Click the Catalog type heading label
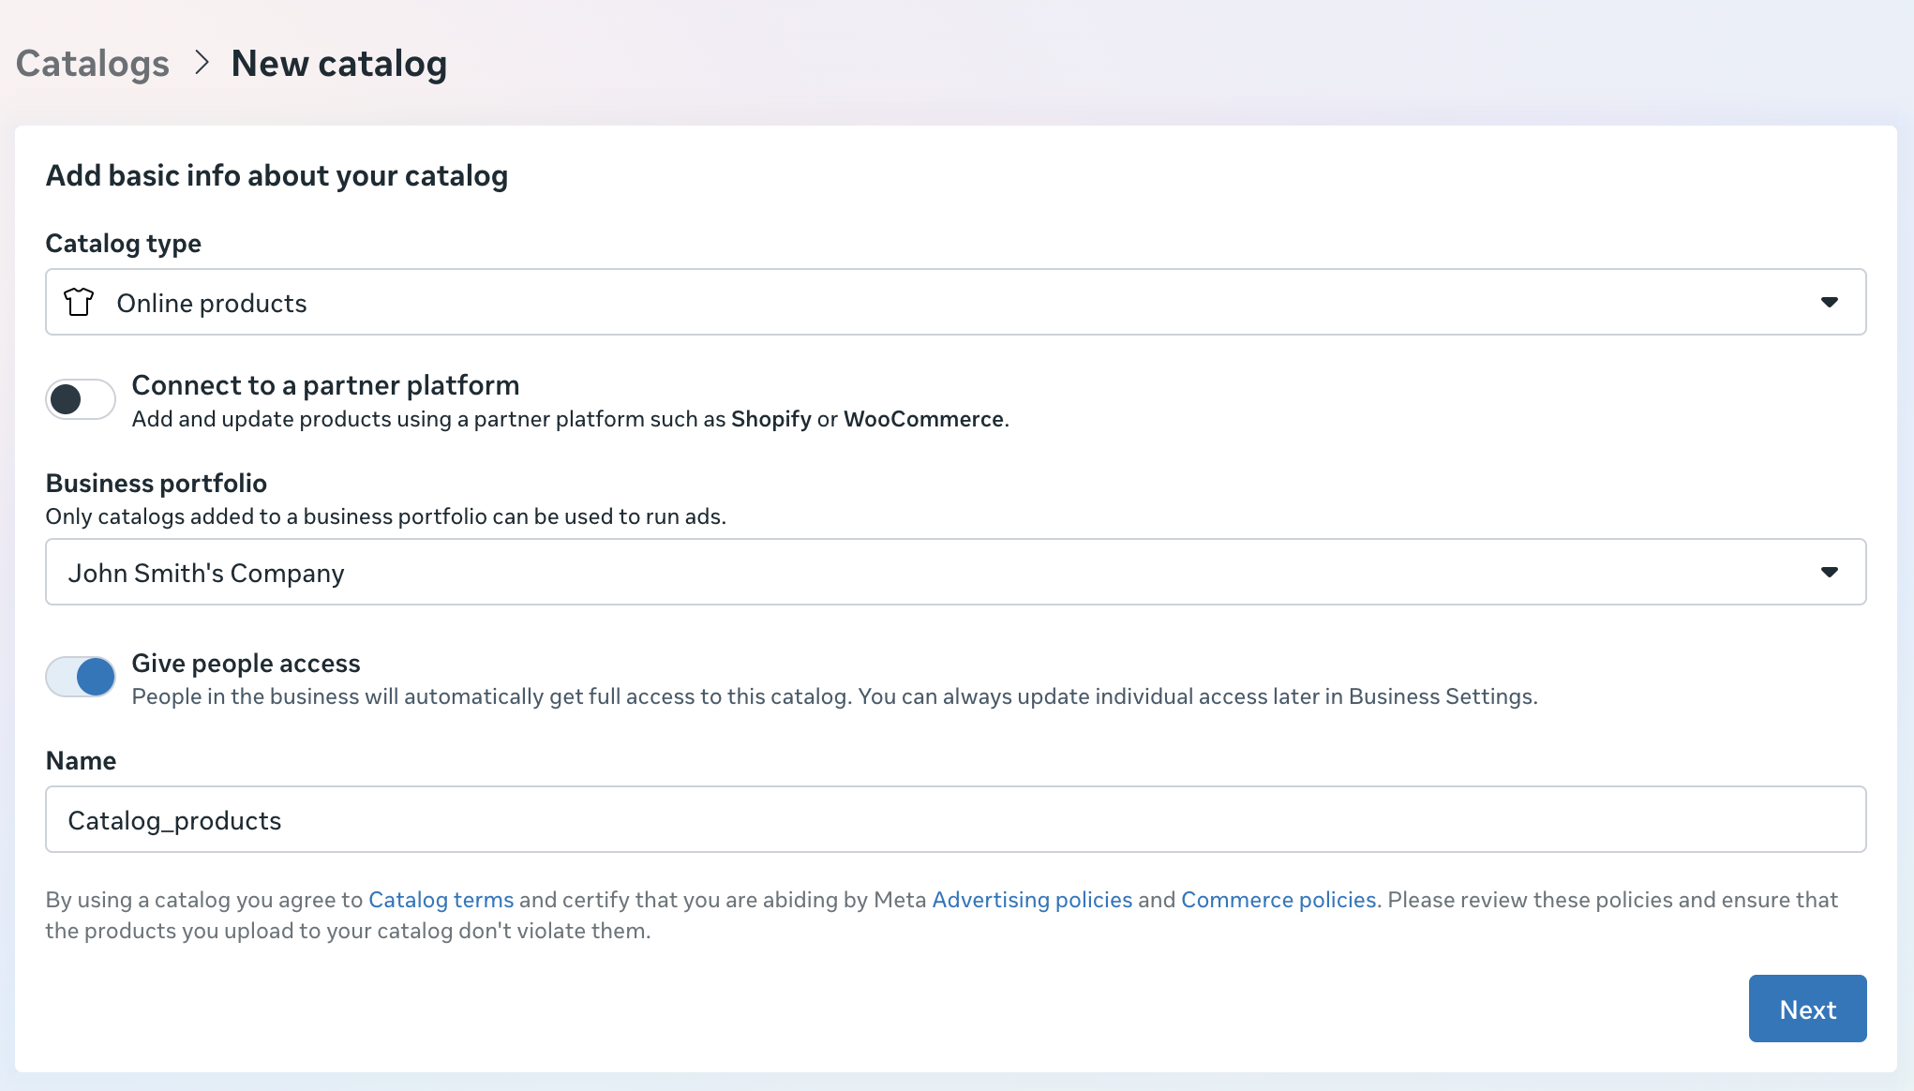This screenshot has height=1091, width=1914. 124,244
